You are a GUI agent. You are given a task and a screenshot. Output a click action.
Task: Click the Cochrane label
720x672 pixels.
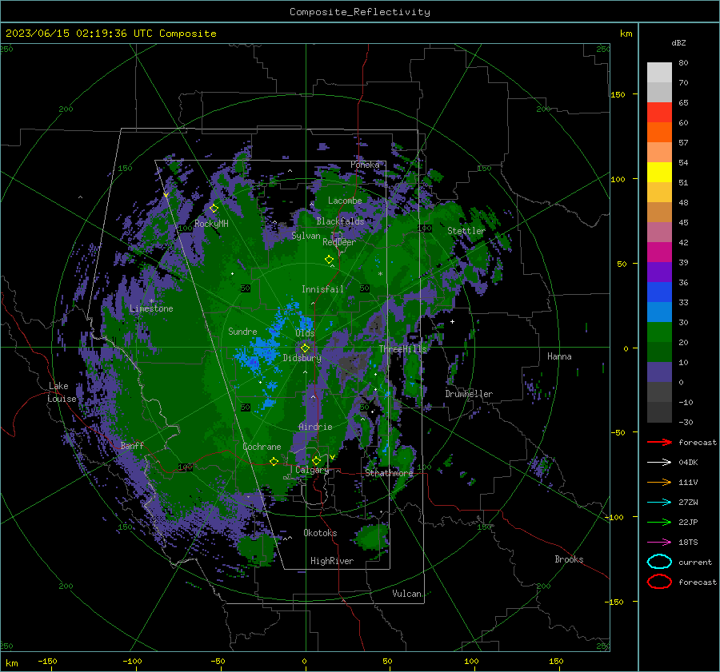pos(262,447)
